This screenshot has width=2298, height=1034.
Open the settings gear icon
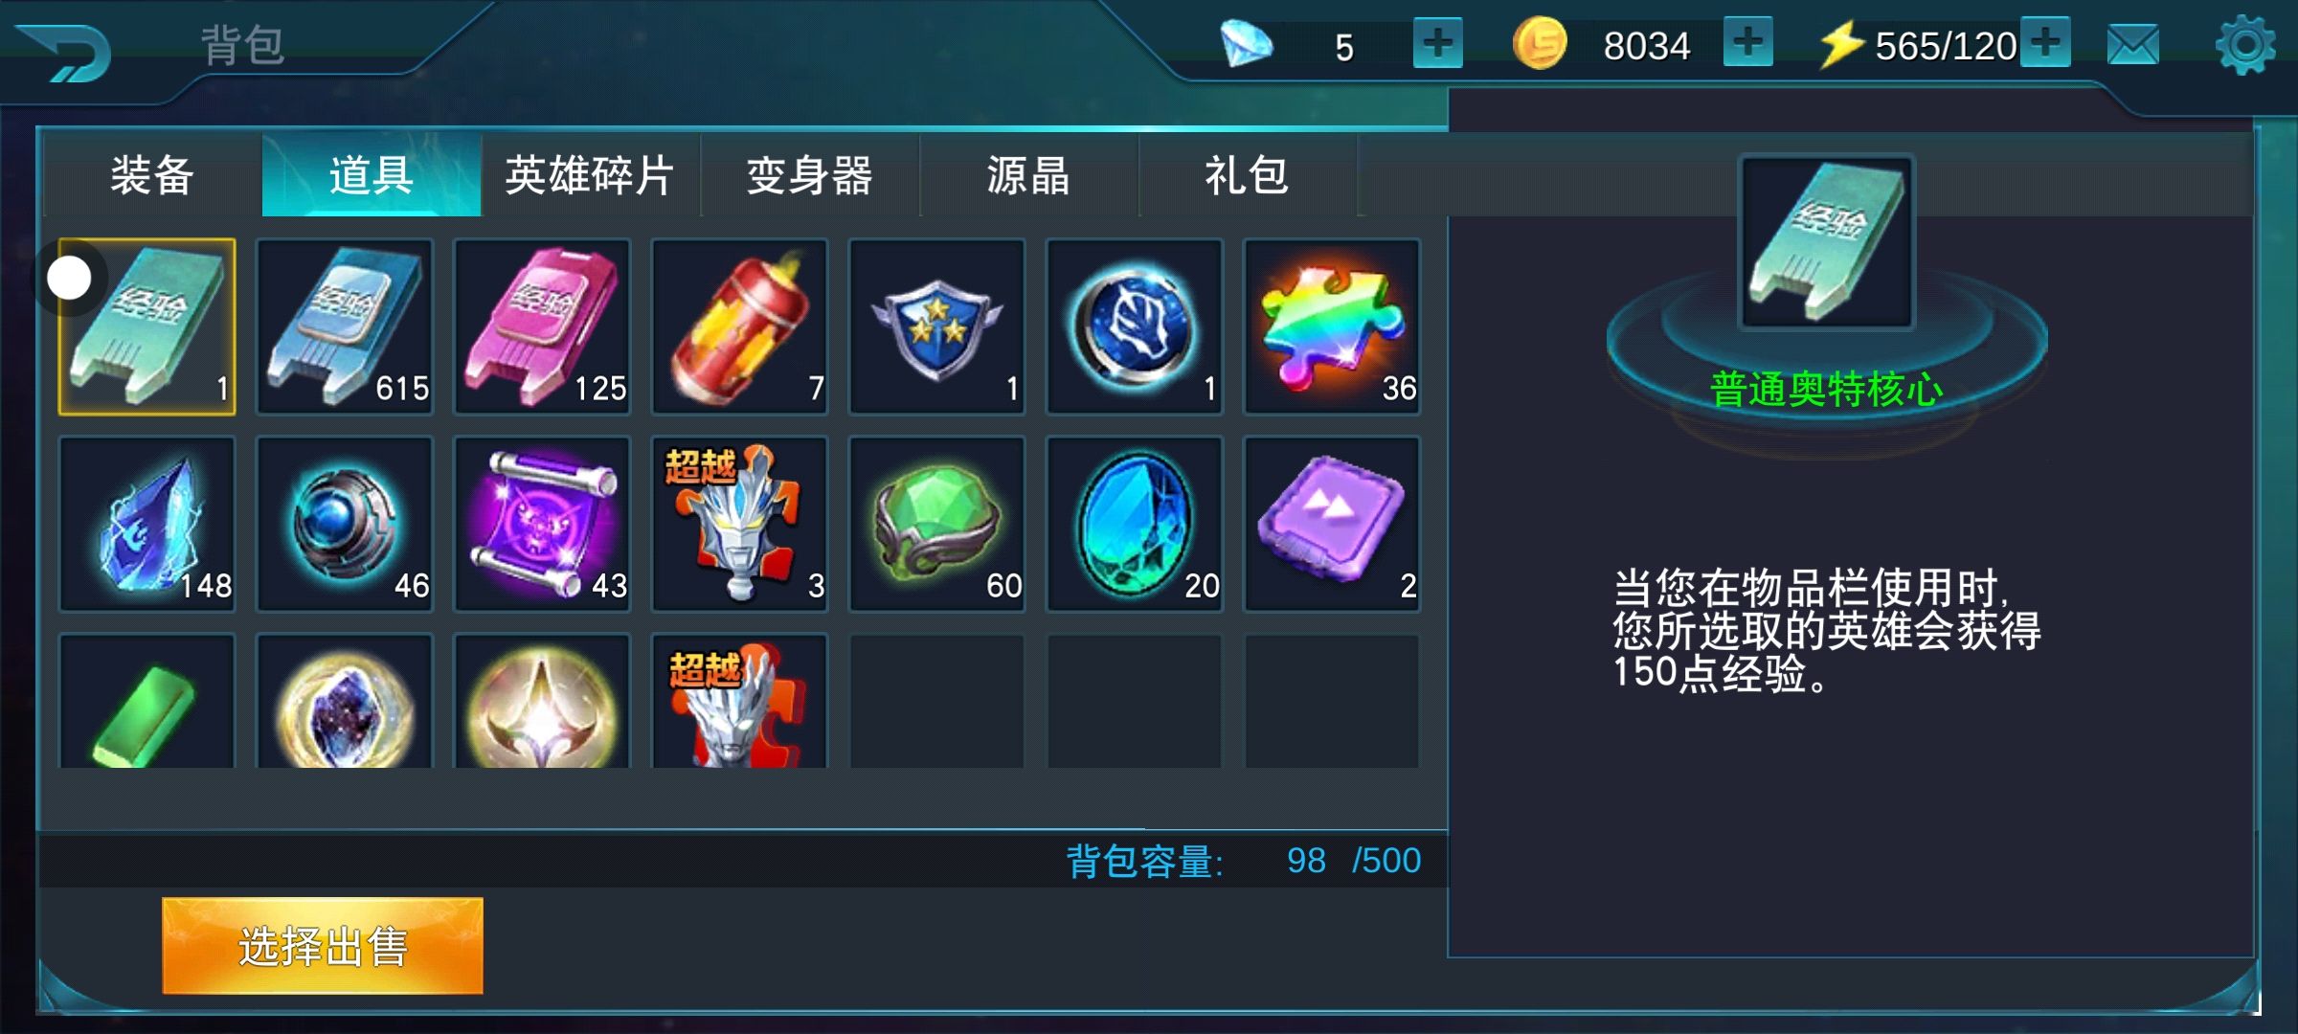coord(2245,45)
